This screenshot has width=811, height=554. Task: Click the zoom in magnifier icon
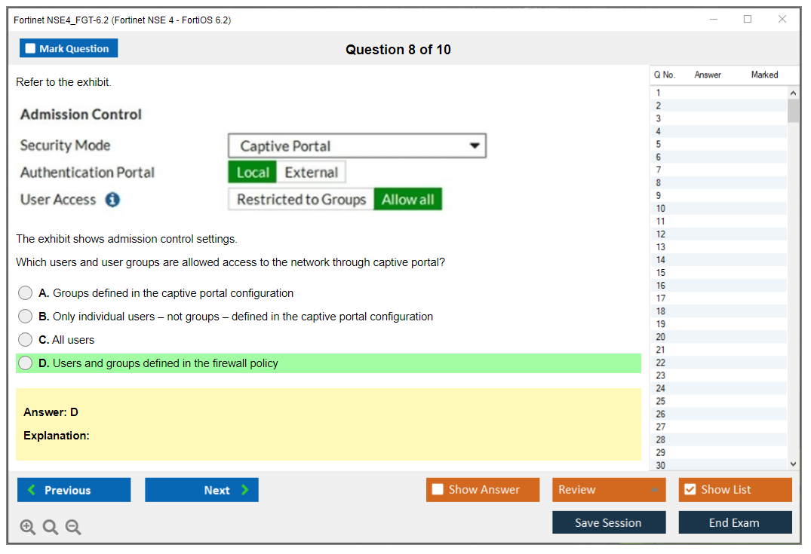pyautogui.click(x=28, y=528)
